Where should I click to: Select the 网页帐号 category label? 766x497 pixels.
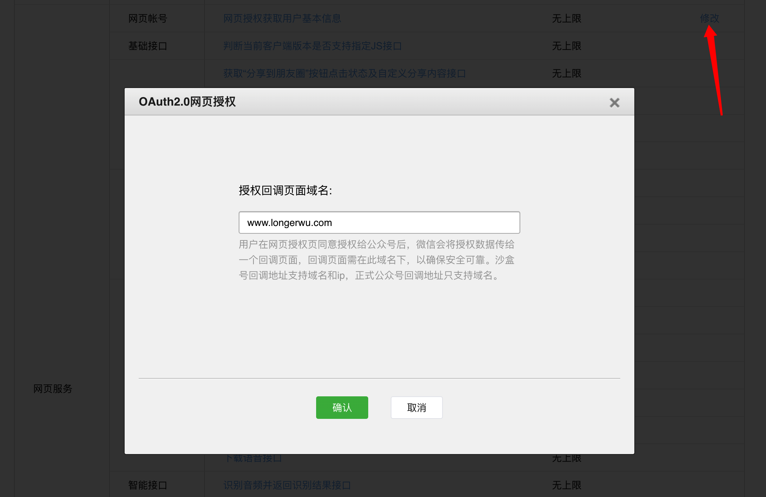[147, 18]
